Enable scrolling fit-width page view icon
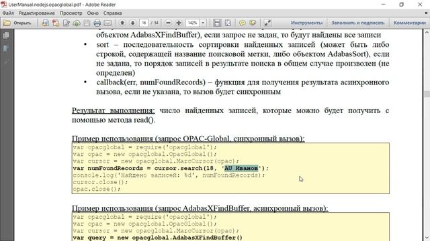Viewport: 430px width, 241px height. pyautogui.click(x=217, y=23)
